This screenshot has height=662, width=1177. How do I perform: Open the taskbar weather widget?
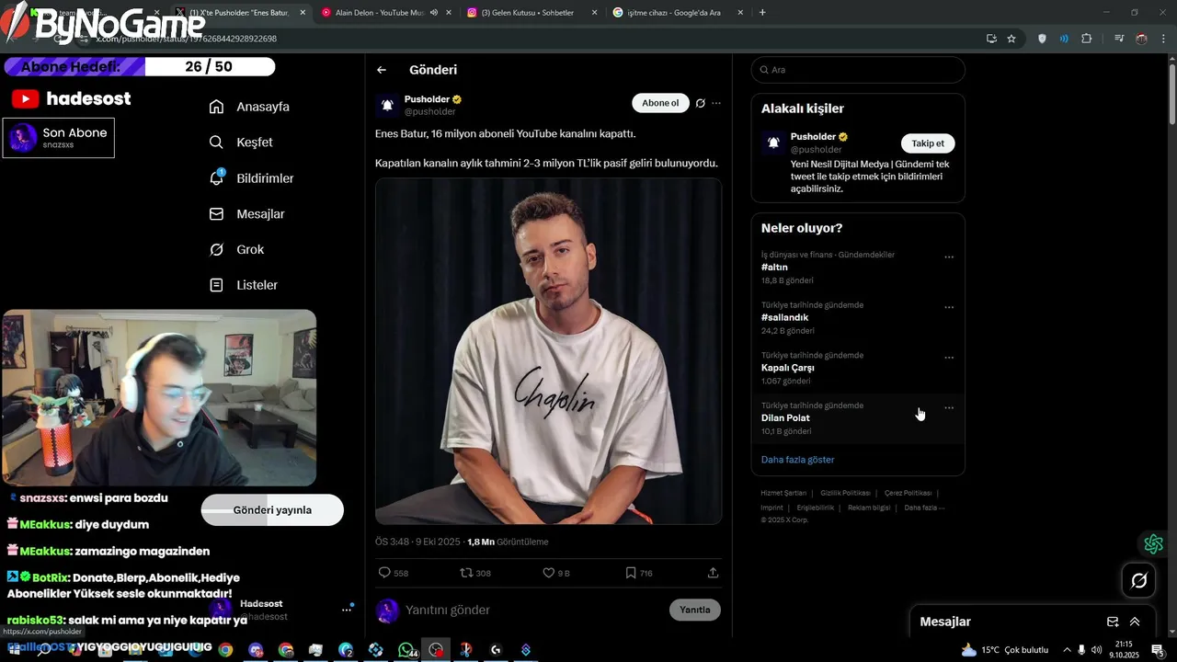1005,650
